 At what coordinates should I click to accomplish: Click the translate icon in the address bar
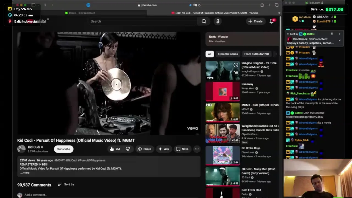tap(195, 5)
